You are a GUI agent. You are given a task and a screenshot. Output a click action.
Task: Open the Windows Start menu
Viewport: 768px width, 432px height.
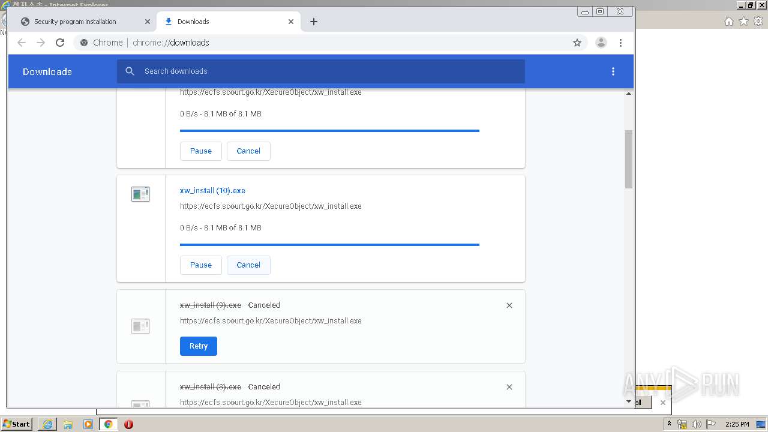pyautogui.click(x=17, y=424)
